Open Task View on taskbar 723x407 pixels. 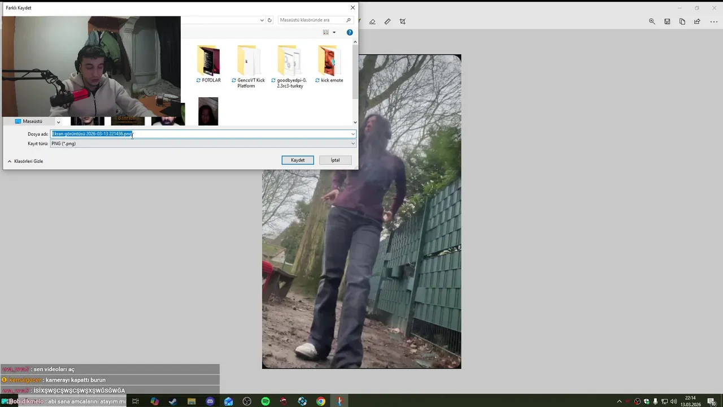point(136,401)
